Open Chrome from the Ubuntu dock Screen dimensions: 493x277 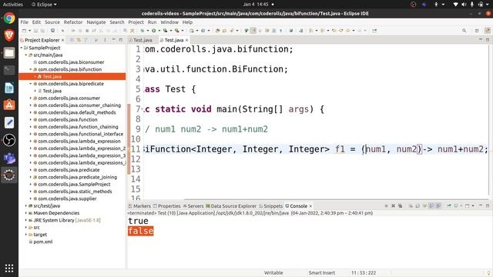point(9,18)
